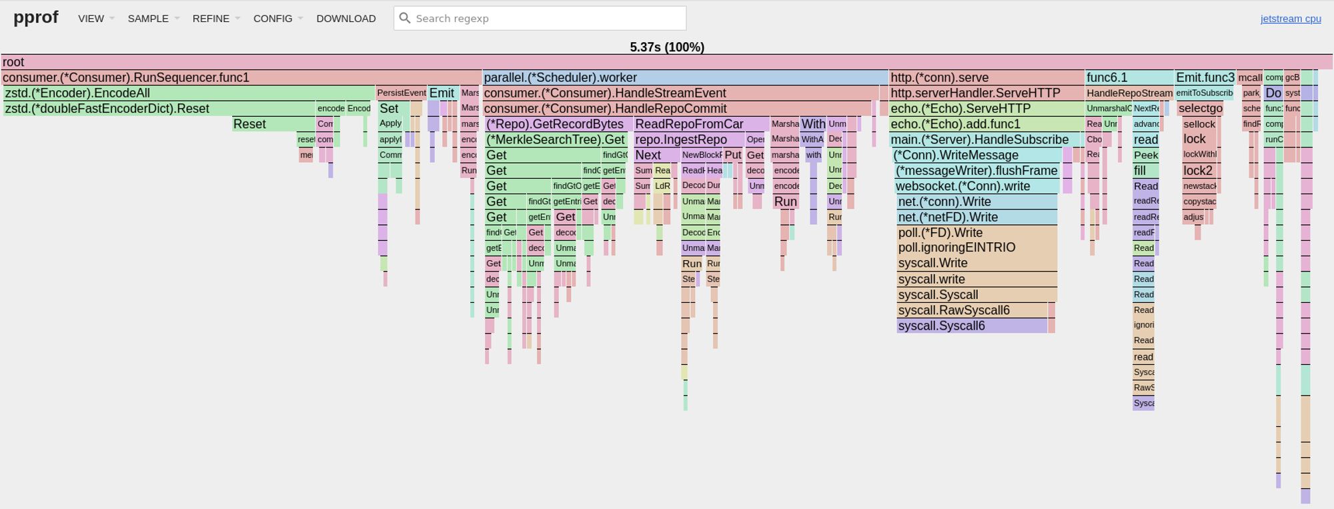Click the Reset frame under doubleFastEncoderDict
Viewport: 1334px width, 509px height.
click(x=273, y=124)
